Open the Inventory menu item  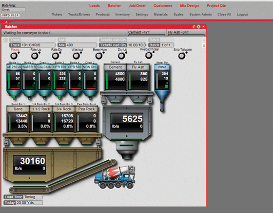coord(122,15)
